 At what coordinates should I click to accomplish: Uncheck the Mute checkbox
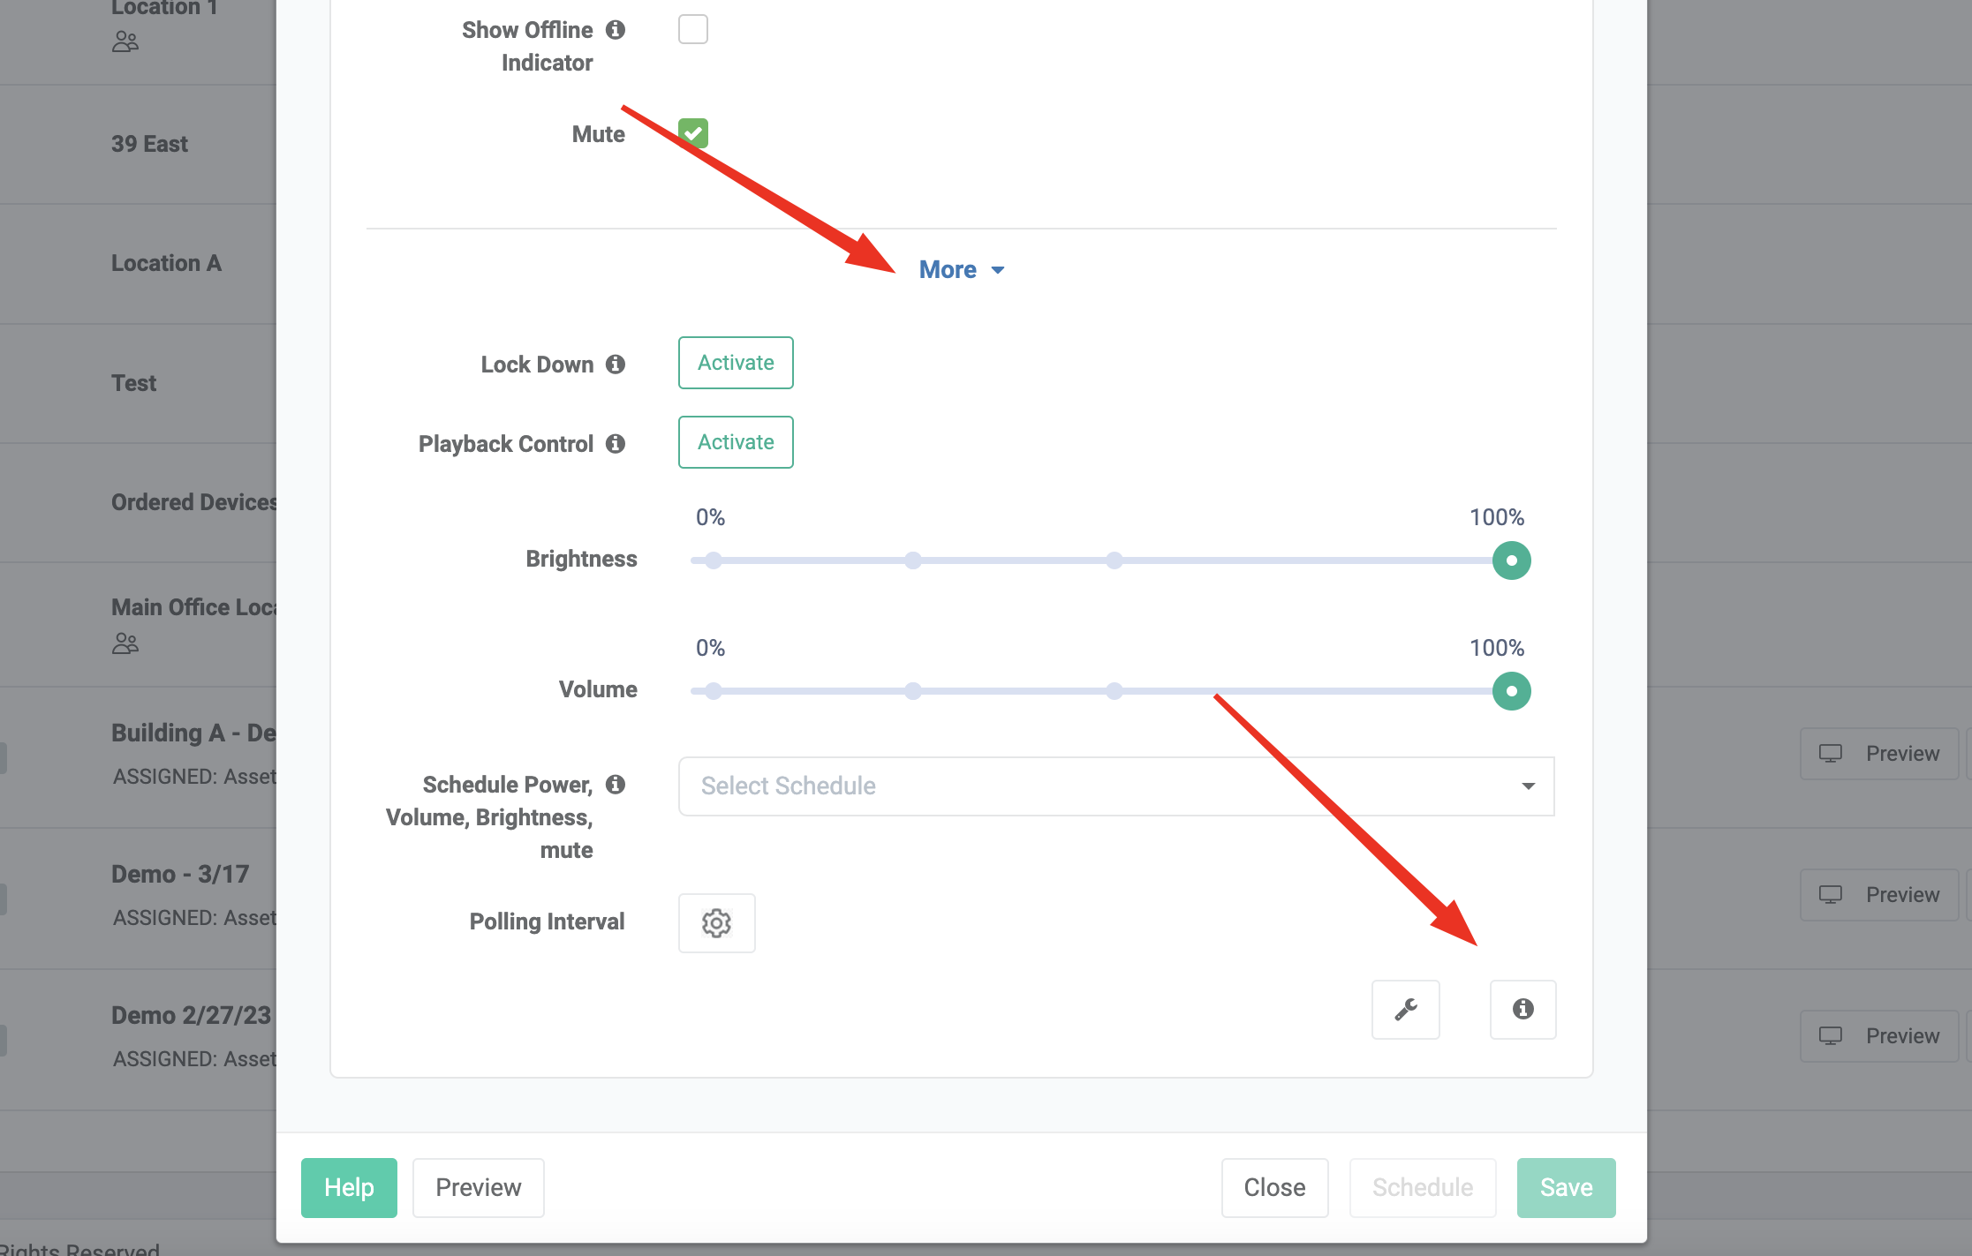[x=692, y=133]
